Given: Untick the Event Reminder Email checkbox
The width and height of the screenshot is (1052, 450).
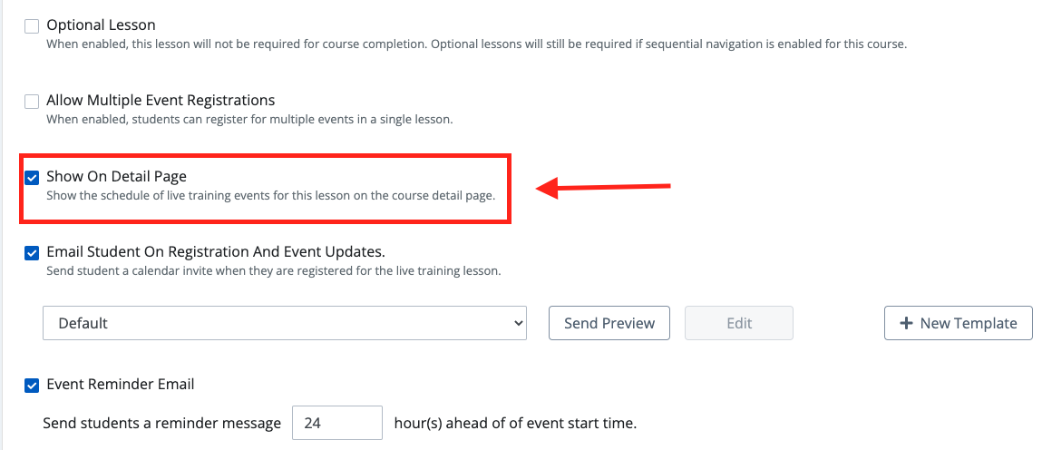Looking at the screenshot, I should coord(32,386).
